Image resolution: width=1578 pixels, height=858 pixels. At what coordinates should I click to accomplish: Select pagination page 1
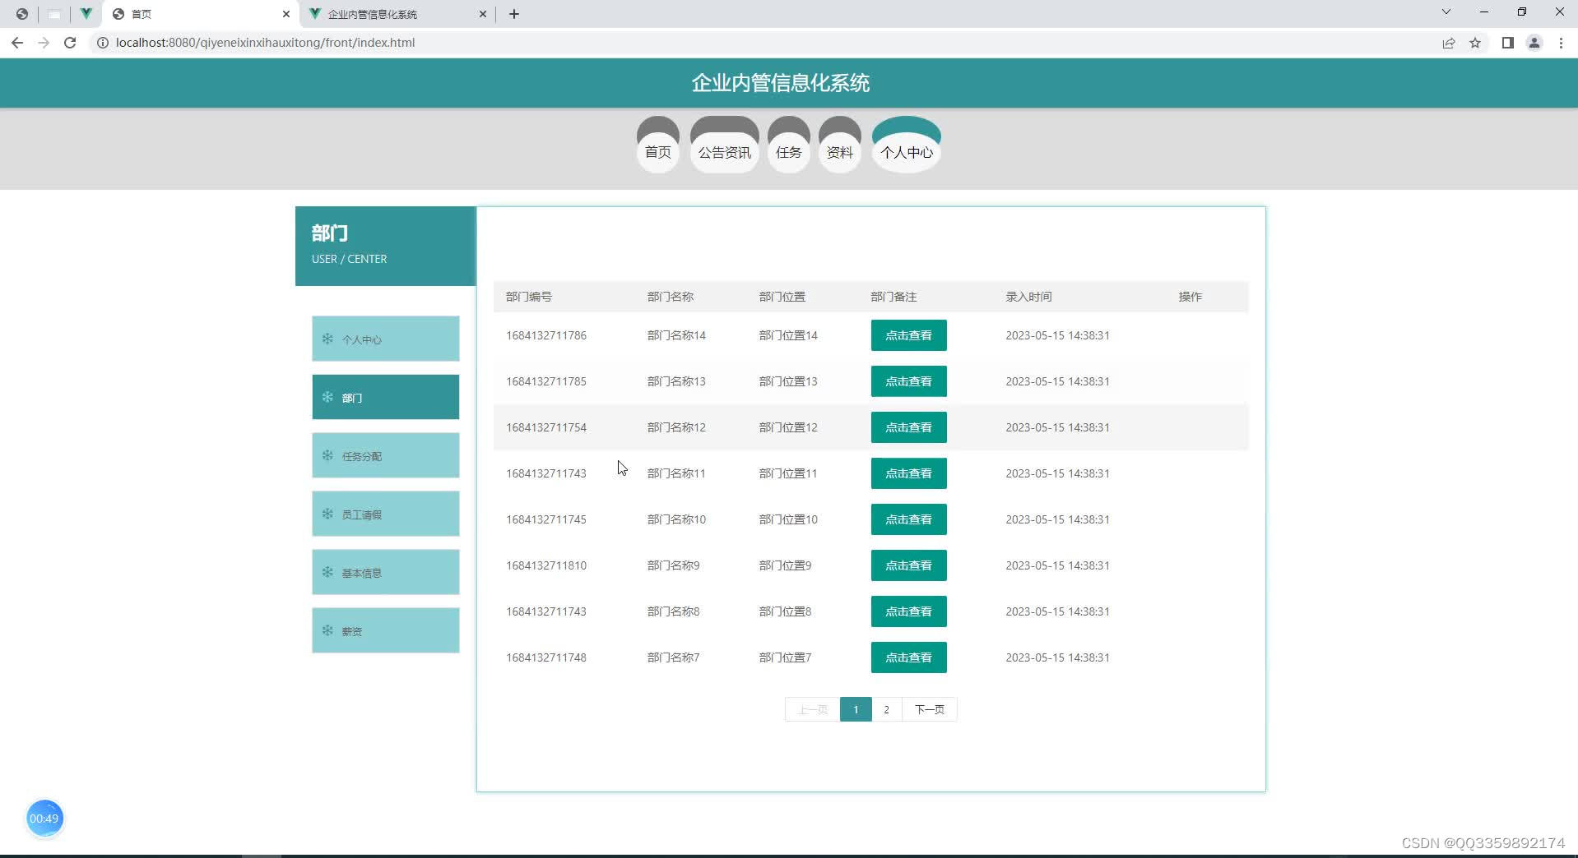pyautogui.click(x=856, y=709)
